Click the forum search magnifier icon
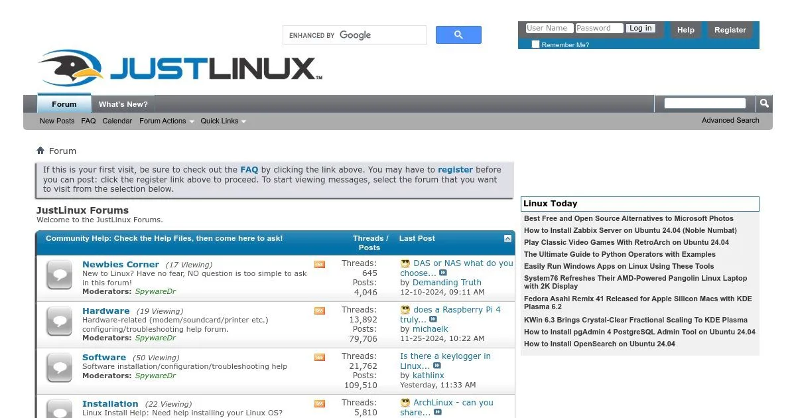The height and width of the screenshot is (418, 796). [764, 104]
